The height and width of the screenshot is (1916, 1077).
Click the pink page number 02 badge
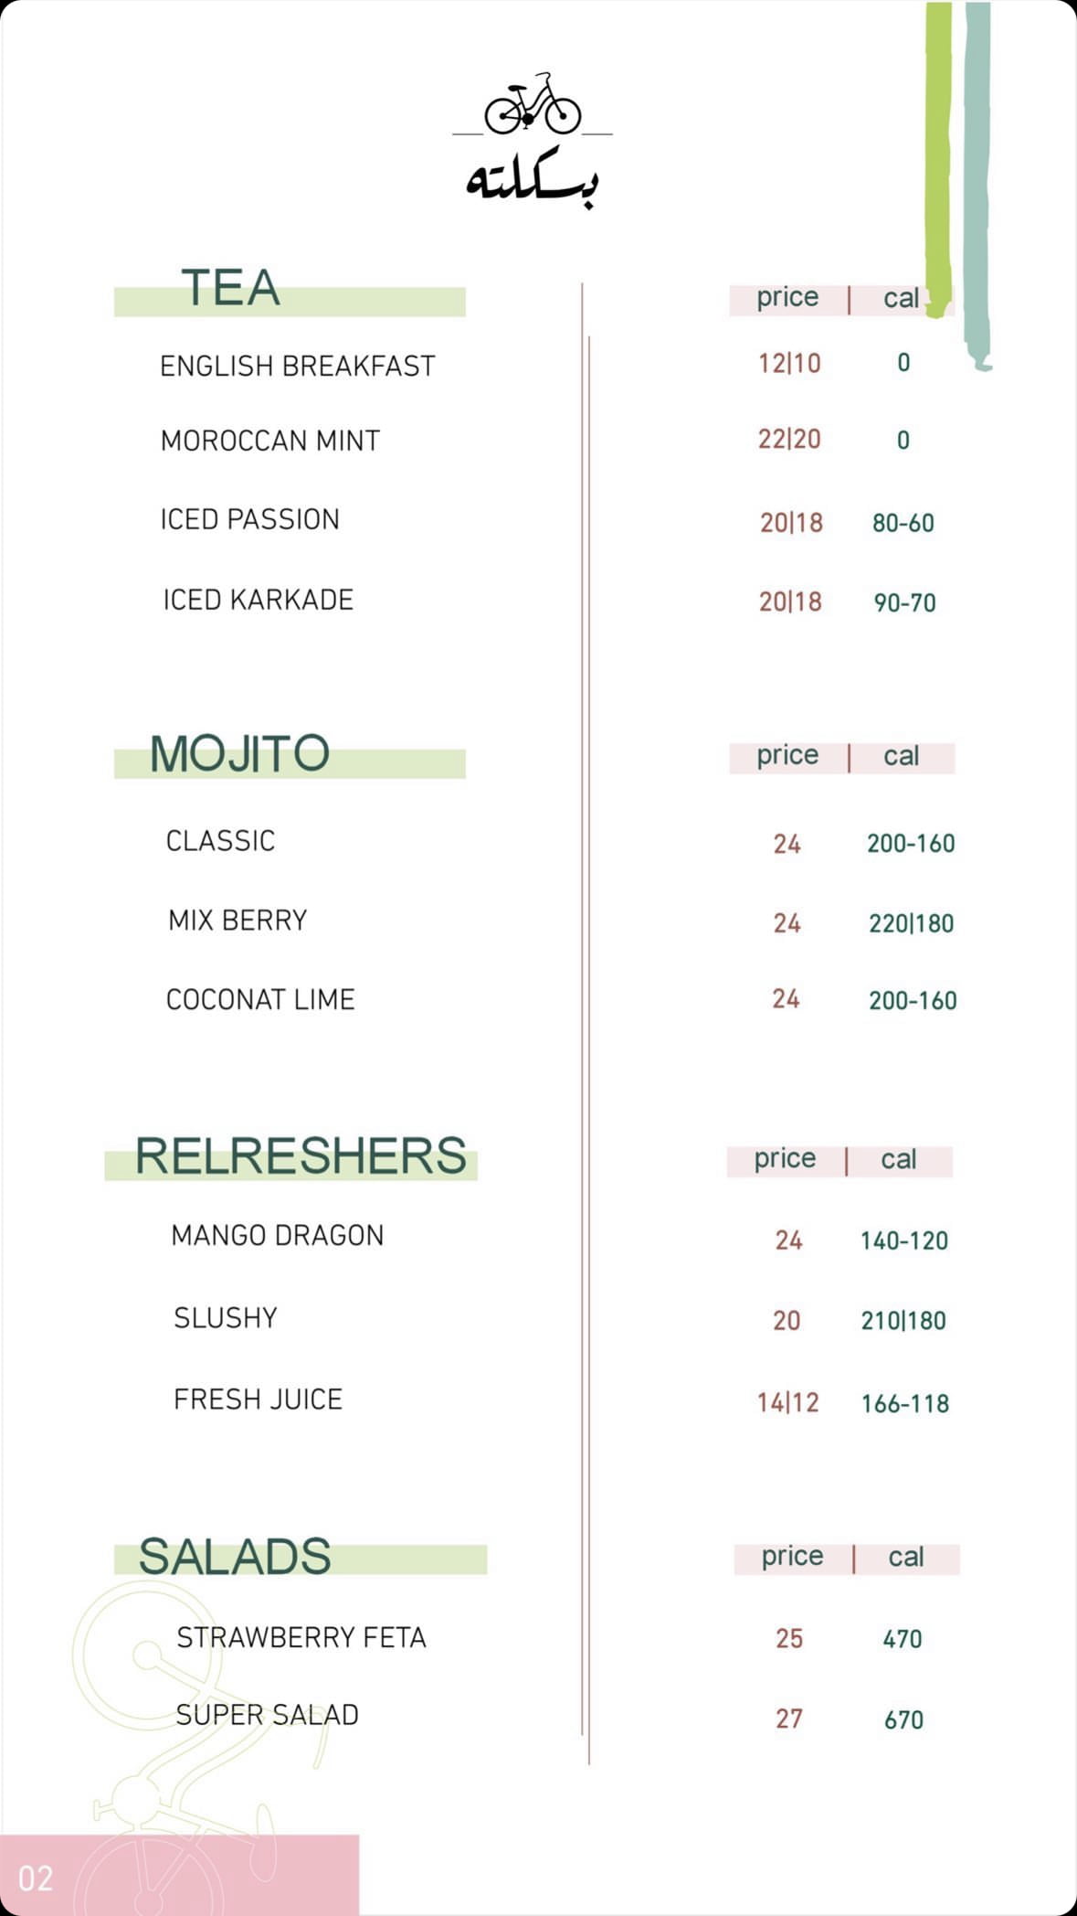[x=37, y=1878]
